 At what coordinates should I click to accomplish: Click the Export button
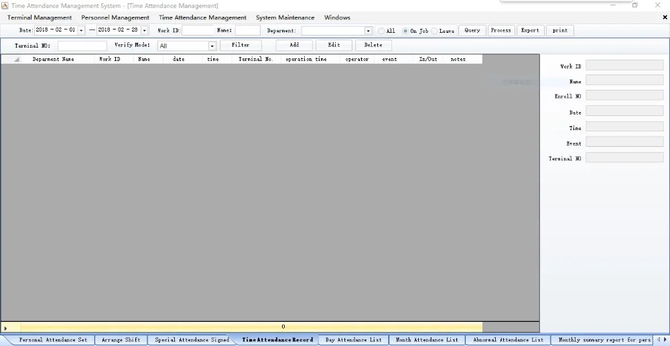pos(530,30)
